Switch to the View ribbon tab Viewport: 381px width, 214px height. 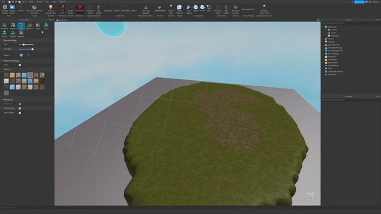click(54, 2)
